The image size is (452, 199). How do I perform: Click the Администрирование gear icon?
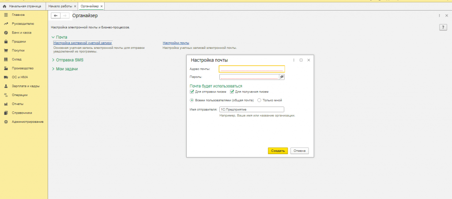tap(6, 122)
